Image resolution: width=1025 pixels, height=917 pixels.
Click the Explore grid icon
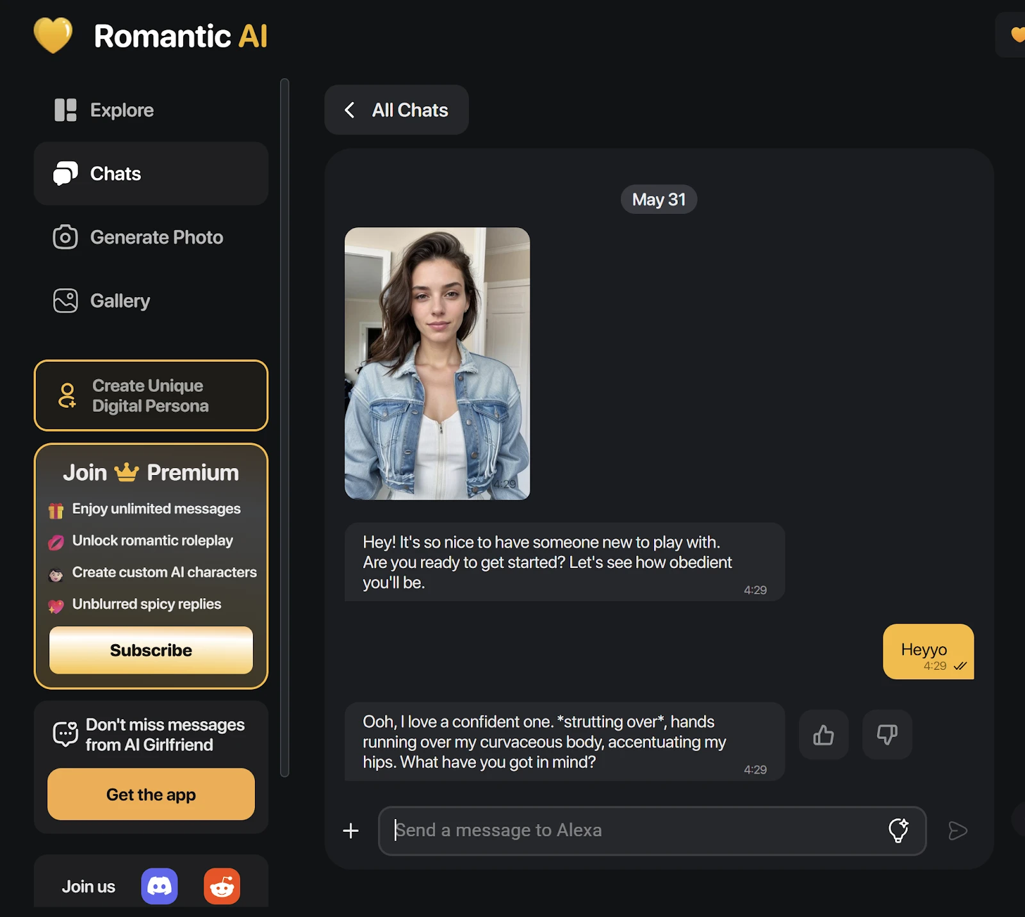65,110
